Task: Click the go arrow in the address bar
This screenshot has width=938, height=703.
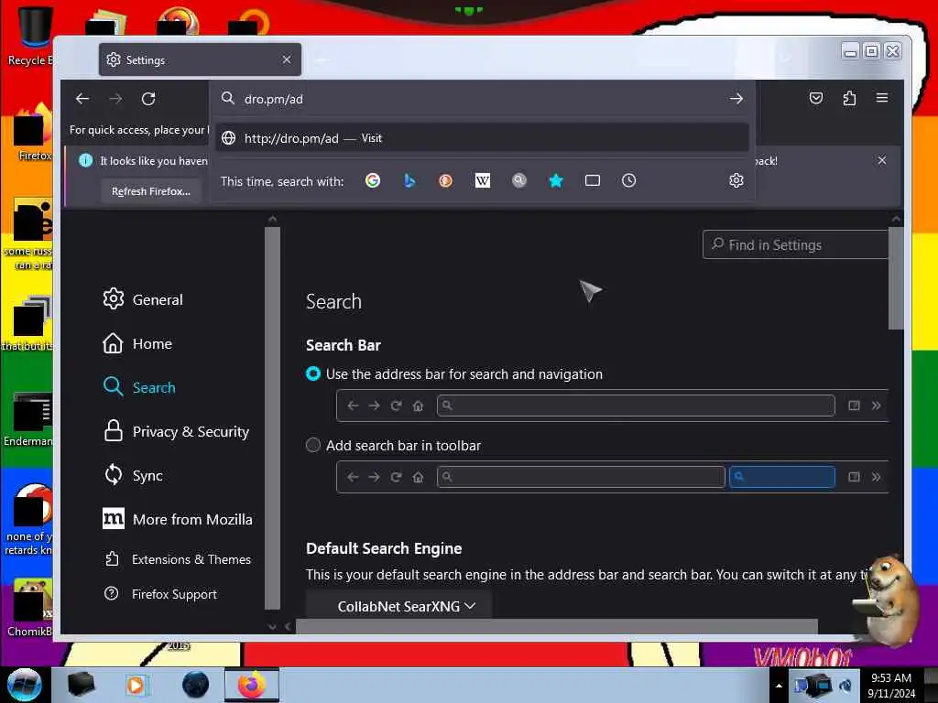Action: 736,99
